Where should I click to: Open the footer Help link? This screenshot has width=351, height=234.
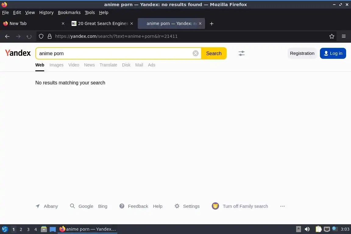point(158,206)
